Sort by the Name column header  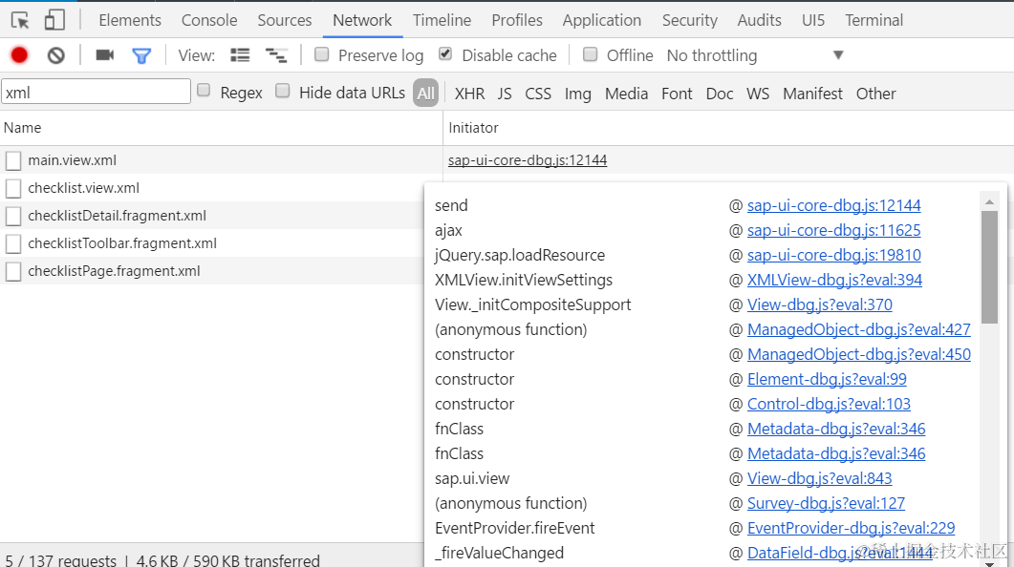(221, 128)
